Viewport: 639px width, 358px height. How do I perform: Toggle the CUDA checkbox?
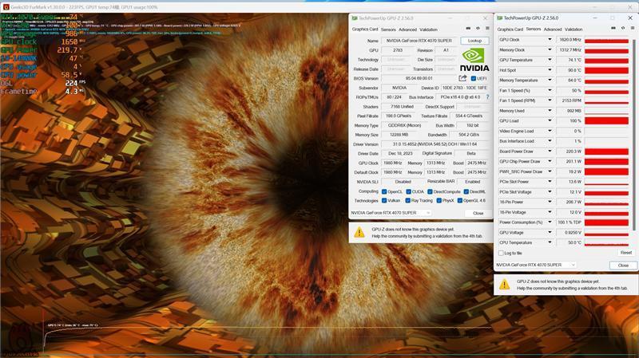pos(408,191)
